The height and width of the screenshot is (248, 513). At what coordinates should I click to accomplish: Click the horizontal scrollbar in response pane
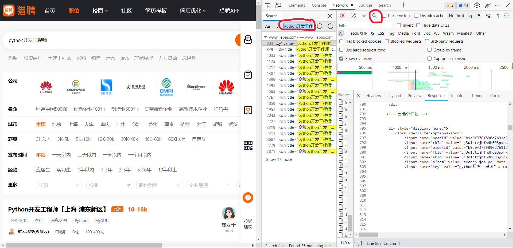[x=368, y=235]
